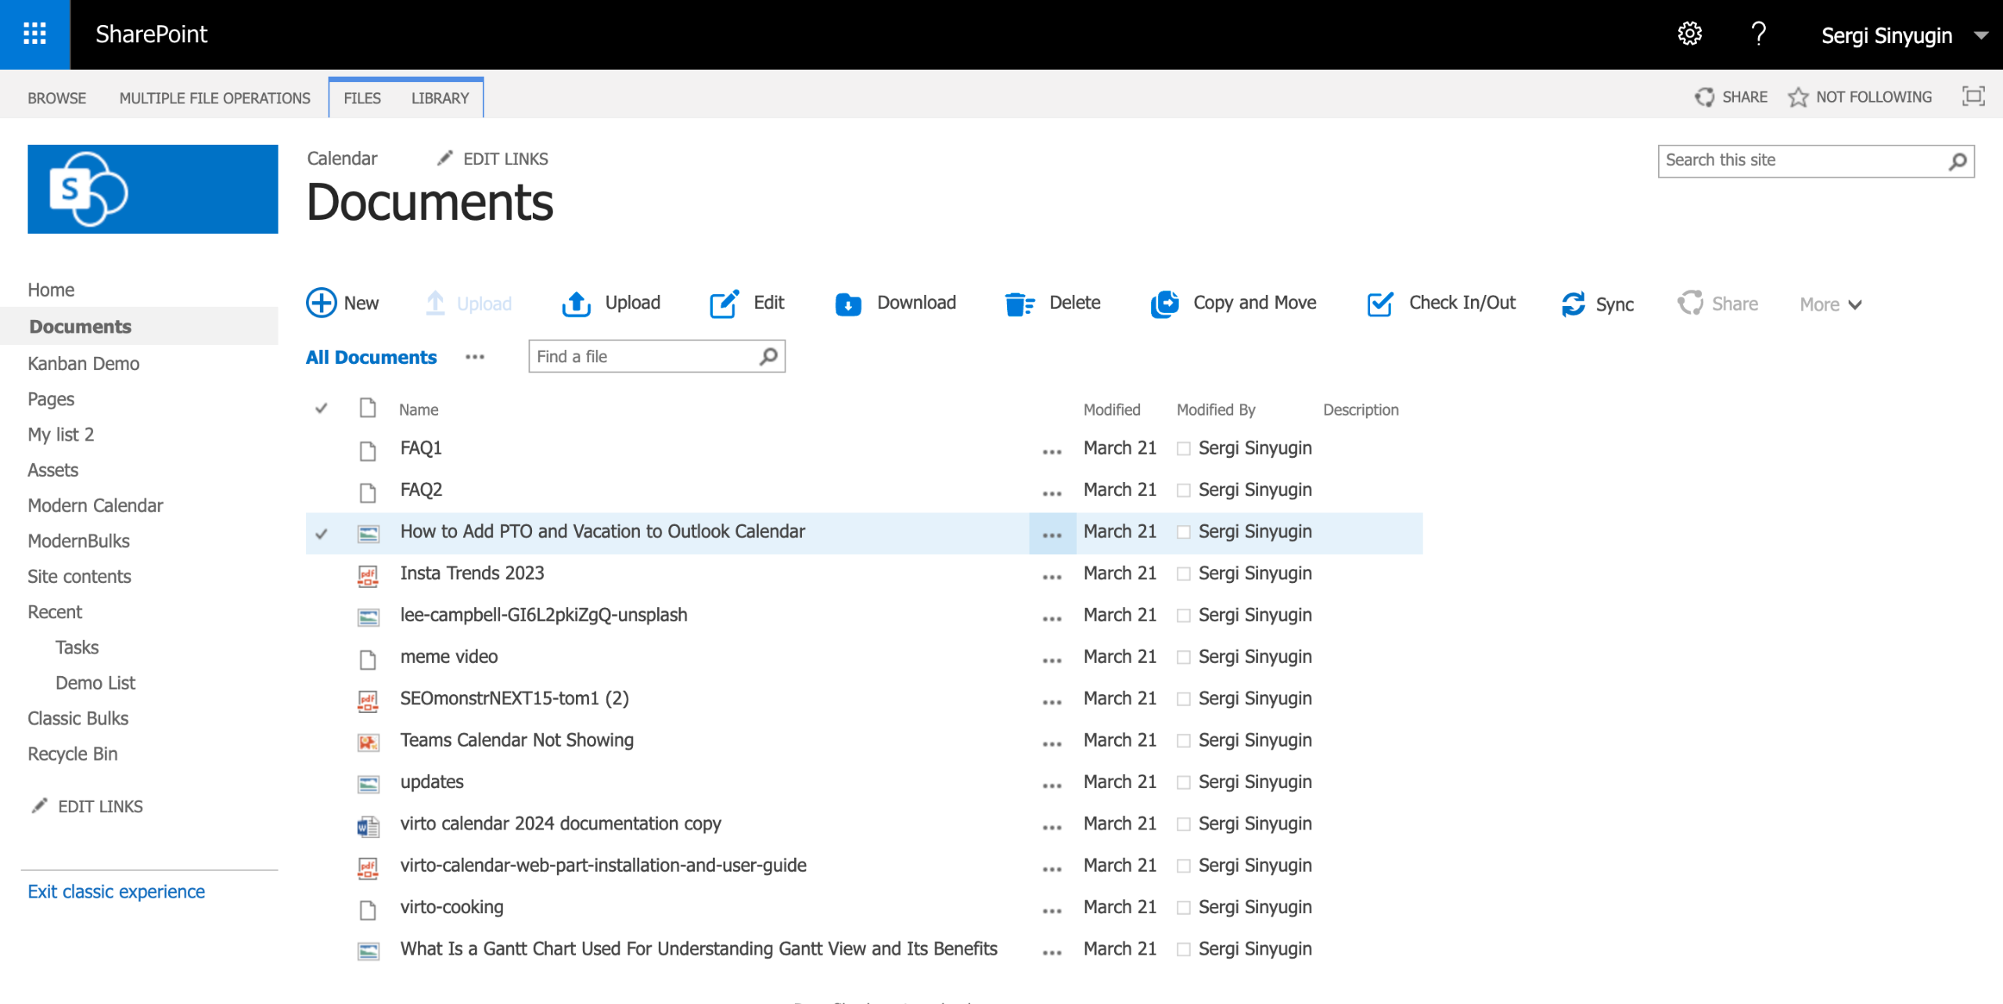Open the Insta Trends 2023 document
The height and width of the screenshot is (1004, 2003).
coord(472,573)
